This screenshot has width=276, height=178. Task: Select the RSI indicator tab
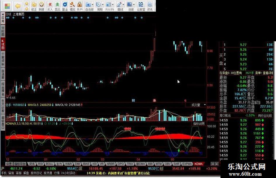click(41, 164)
